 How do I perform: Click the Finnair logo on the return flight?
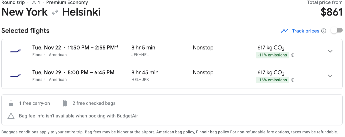pos(15,76)
